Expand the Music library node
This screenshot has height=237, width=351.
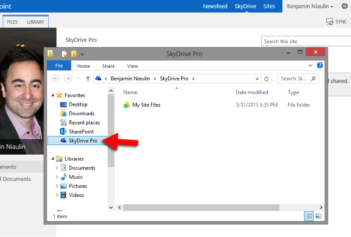(x=57, y=177)
